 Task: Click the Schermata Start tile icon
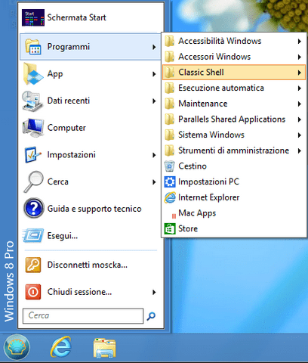33,17
